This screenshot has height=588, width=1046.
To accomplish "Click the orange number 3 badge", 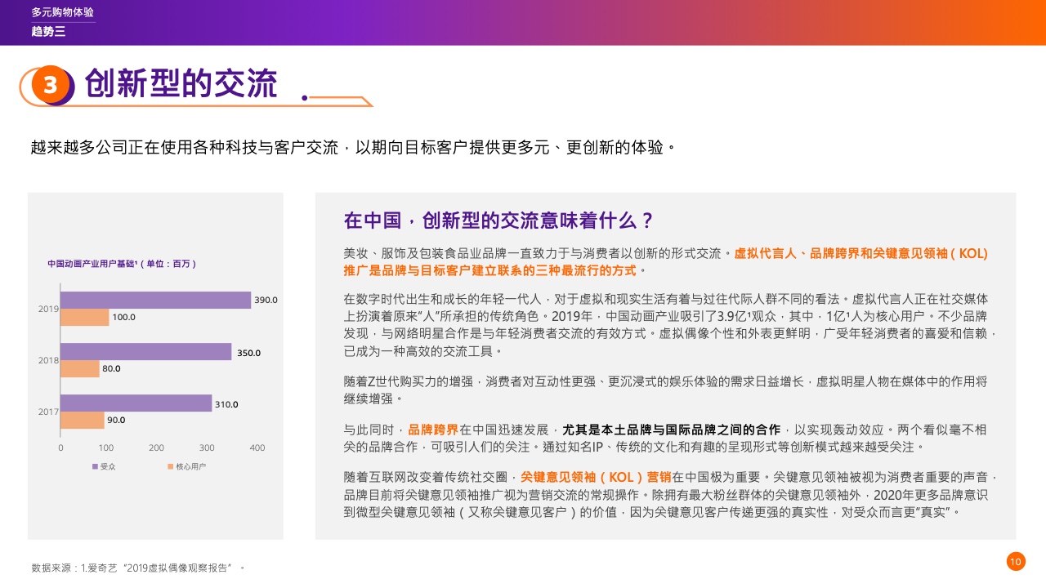I will [51, 85].
